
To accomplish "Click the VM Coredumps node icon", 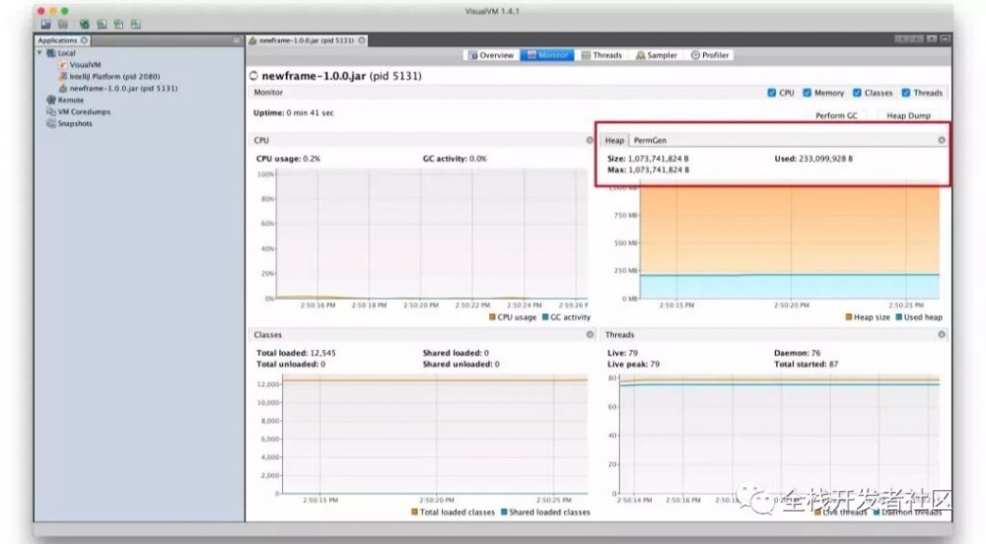I will [51, 111].
